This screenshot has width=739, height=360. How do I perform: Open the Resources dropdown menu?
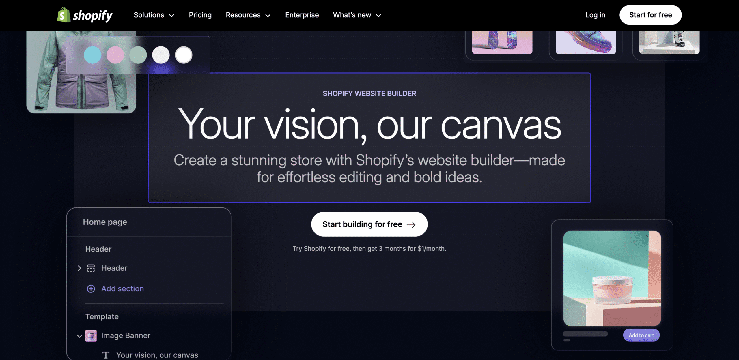(x=248, y=15)
